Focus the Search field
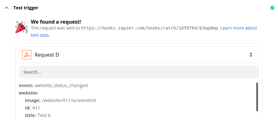This screenshot has width=278, height=120. point(139,72)
